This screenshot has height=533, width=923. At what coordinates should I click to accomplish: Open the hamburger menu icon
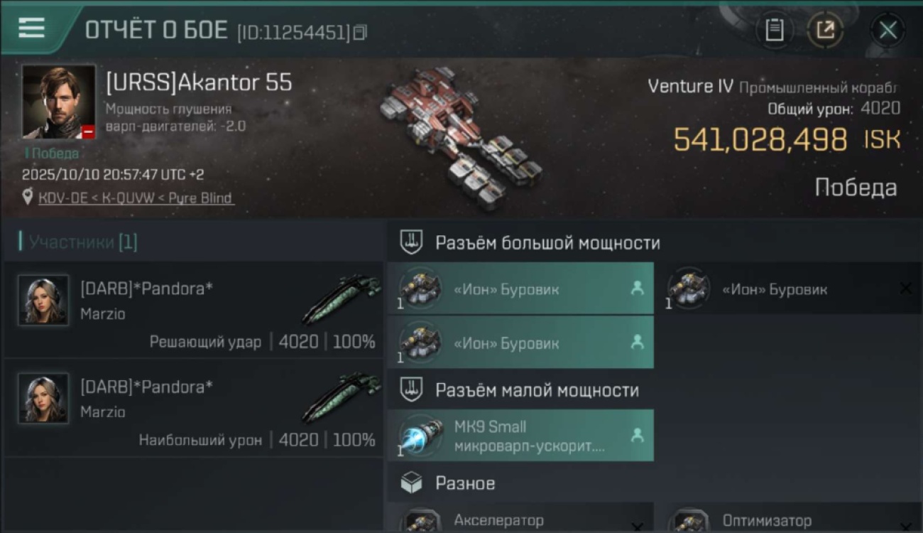click(x=31, y=28)
